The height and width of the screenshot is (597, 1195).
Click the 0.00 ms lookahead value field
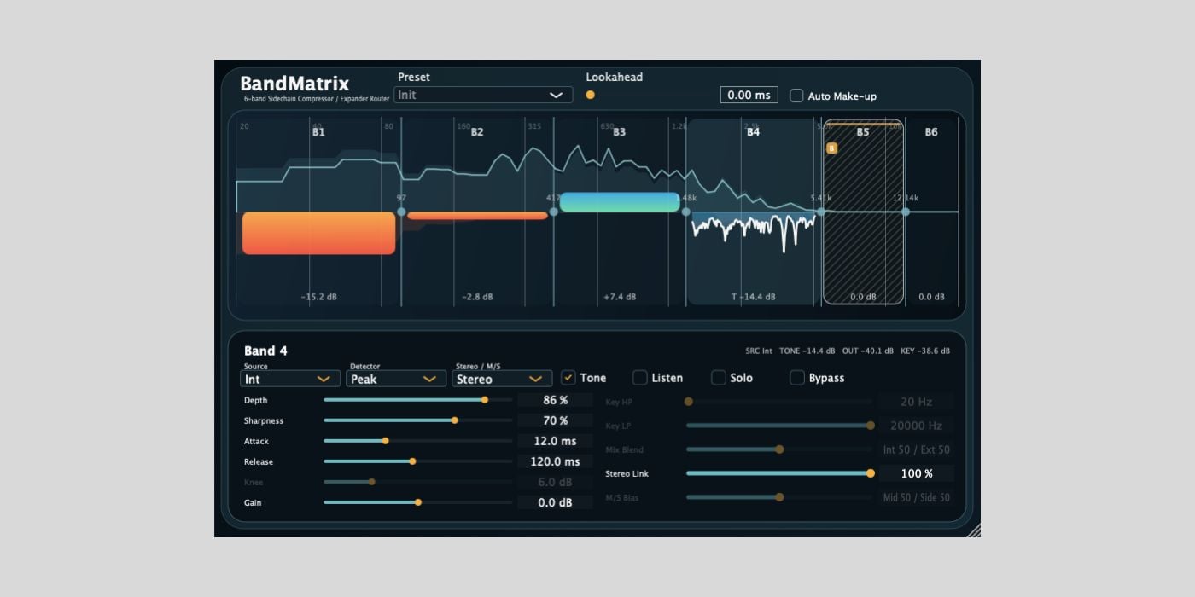pos(749,95)
